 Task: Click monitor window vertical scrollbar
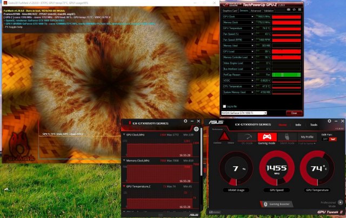(x=201, y=152)
